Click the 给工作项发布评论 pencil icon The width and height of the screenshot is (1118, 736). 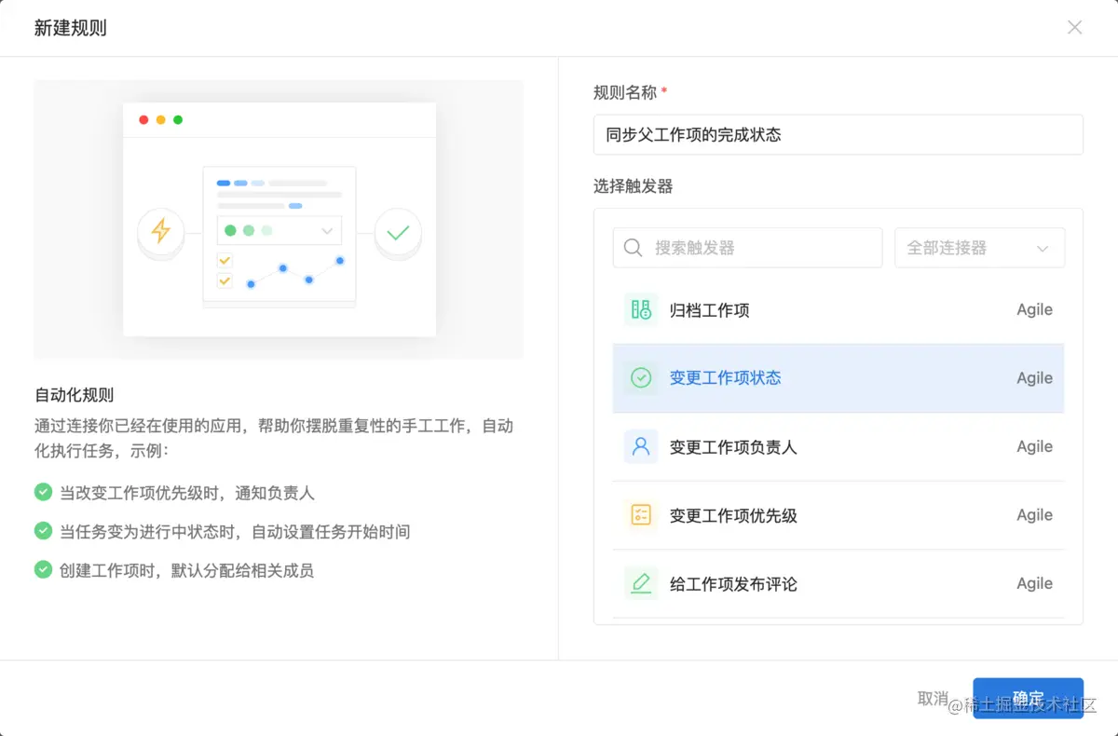click(641, 583)
